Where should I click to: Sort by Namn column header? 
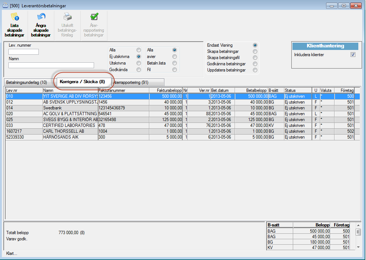(70, 90)
